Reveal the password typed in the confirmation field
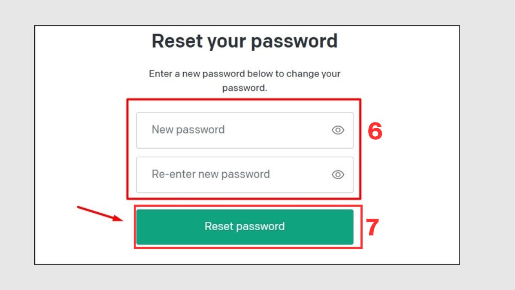This screenshot has width=515, height=290. (x=338, y=174)
